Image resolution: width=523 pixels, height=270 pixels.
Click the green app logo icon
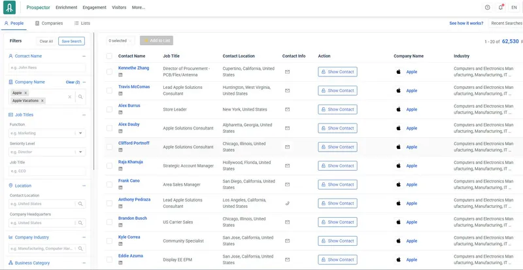click(x=9, y=7)
